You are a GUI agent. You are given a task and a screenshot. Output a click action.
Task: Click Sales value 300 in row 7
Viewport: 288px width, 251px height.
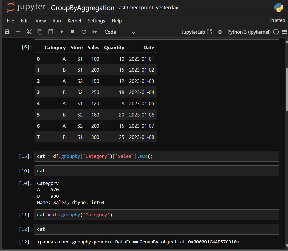(95, 137)
